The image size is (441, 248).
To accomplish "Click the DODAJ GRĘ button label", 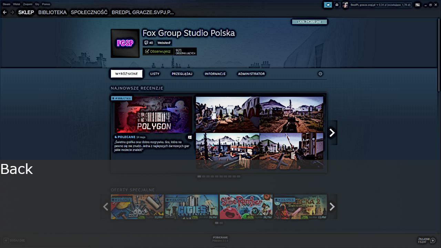I will coord(18,240).
